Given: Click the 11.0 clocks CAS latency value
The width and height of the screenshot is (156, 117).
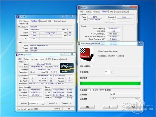Looking at the screenshot, I should (113, 34).
